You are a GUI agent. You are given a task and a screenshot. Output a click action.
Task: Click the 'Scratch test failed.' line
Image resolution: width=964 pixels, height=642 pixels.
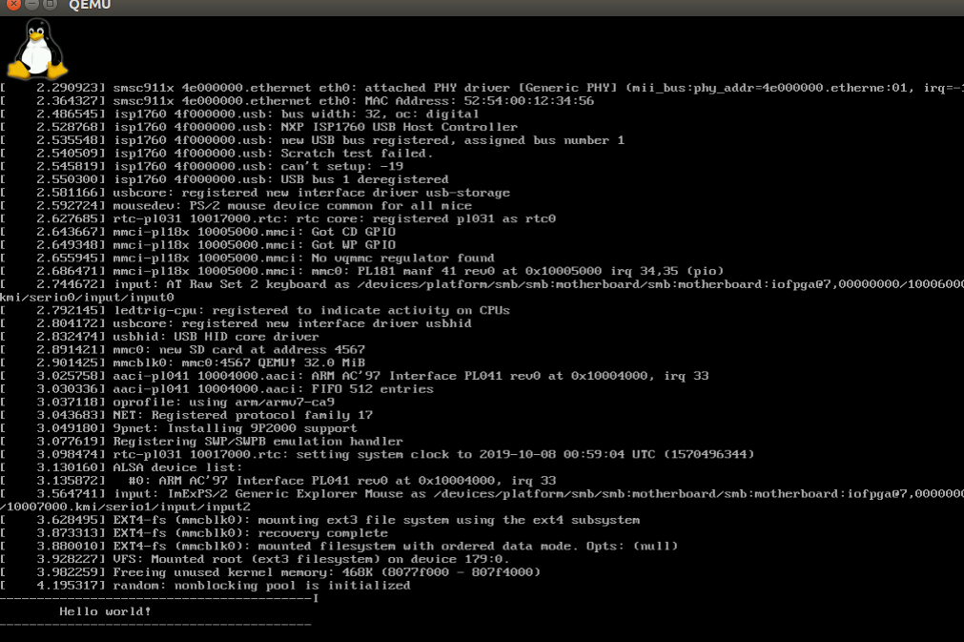click(217, 154)
